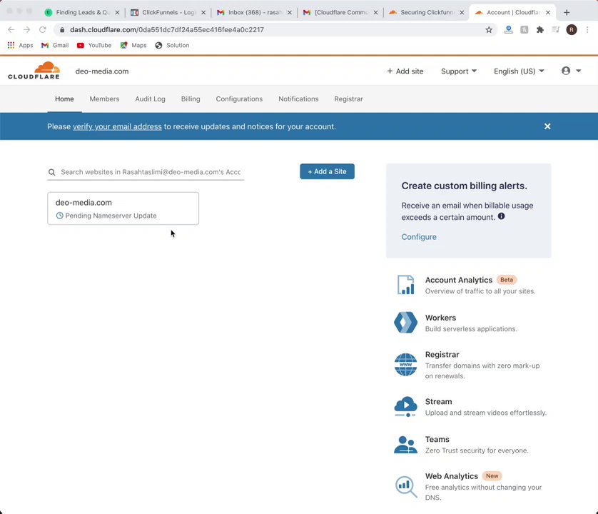Click the search magnifier icon
This screenshot has height=514, width=598.
pos(52,172)
